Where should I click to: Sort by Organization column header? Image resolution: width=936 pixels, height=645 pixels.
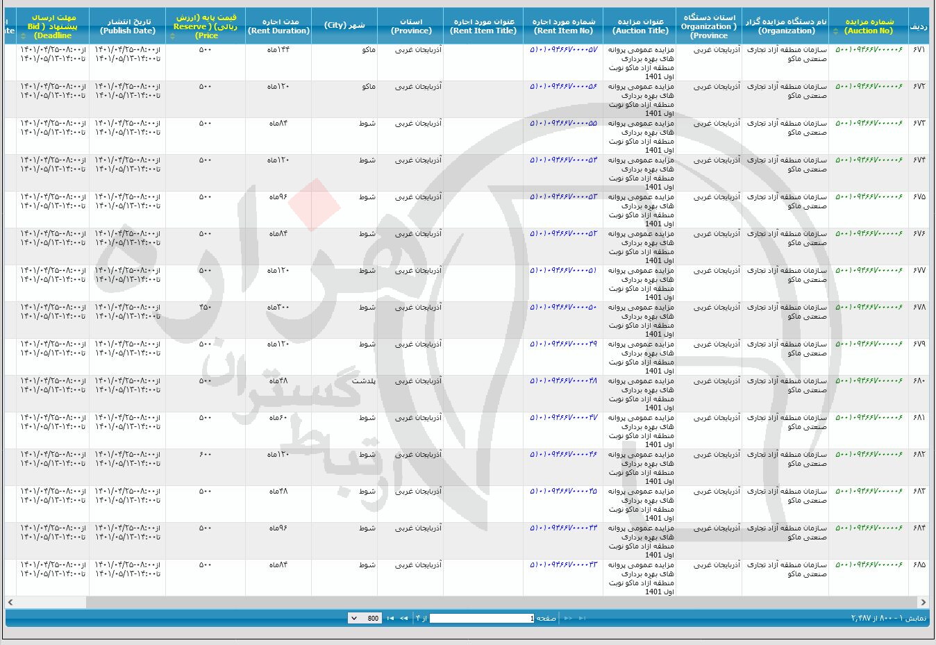(x=785, y=26)
